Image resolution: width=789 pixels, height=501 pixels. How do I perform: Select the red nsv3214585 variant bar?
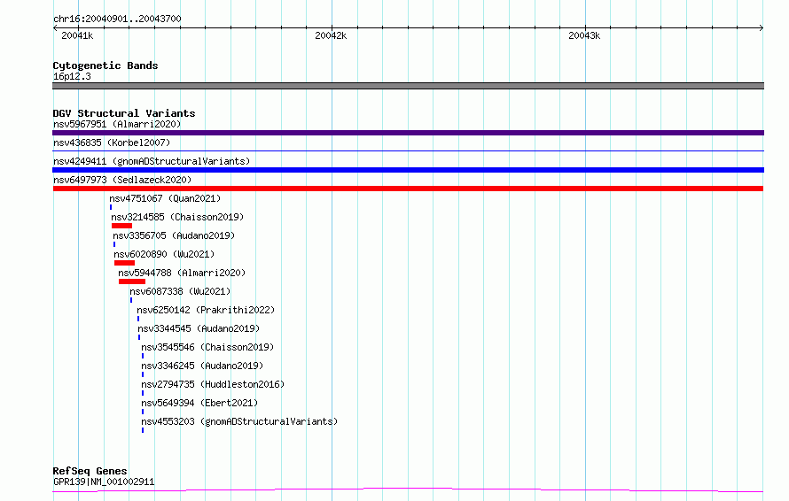point(121,226)
